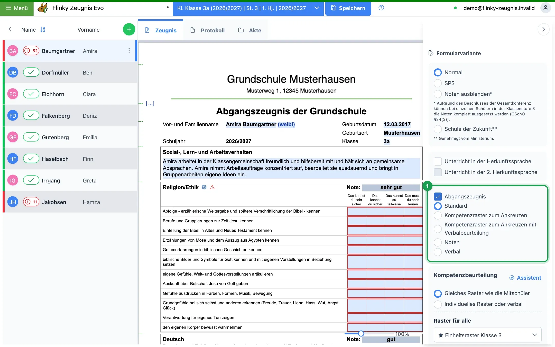
Task: Click the collapsed section [...] marker
Action: point(150,103)
